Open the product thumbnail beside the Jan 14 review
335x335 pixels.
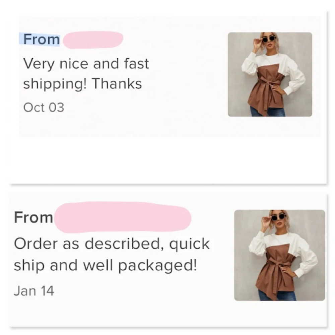(x=279, y=255)
